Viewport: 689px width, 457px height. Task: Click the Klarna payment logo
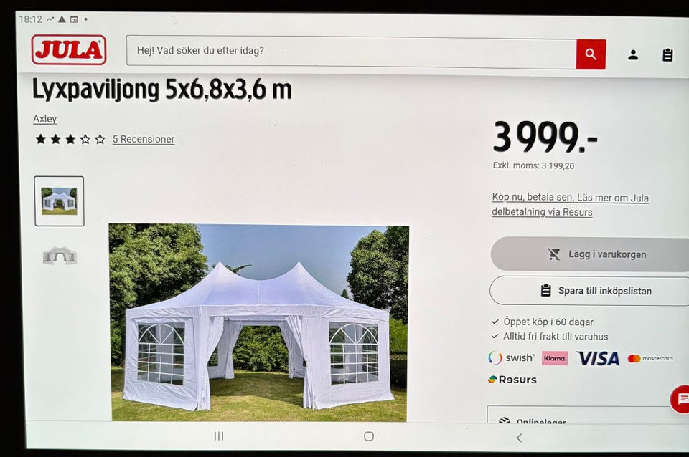555,358
